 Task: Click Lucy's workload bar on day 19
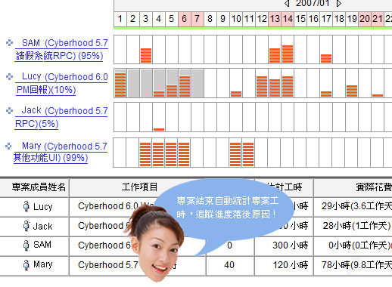(352, 91)
